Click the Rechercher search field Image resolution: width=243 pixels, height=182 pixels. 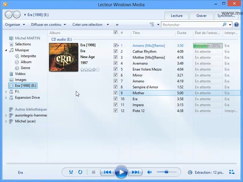[191, 25]
